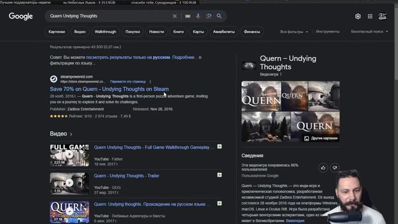Open the Инструменты search tools
Screen dimensions: 398x224
coord(328,32)
